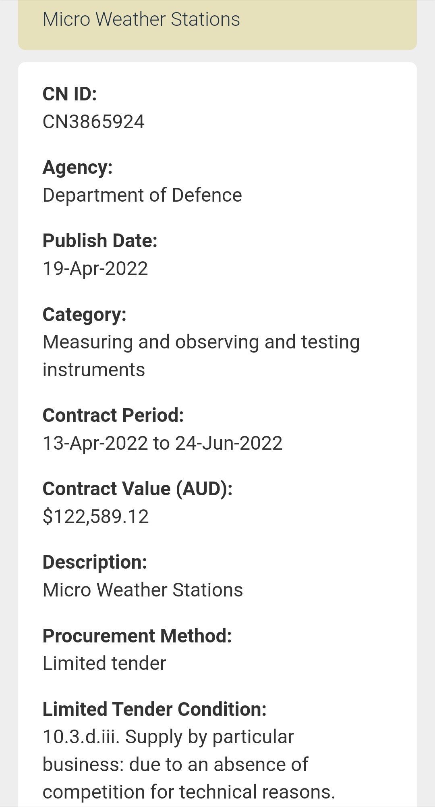The image size is (435, 807).
Task: Select the Micro Weather Stations description text
Action: 143,590
